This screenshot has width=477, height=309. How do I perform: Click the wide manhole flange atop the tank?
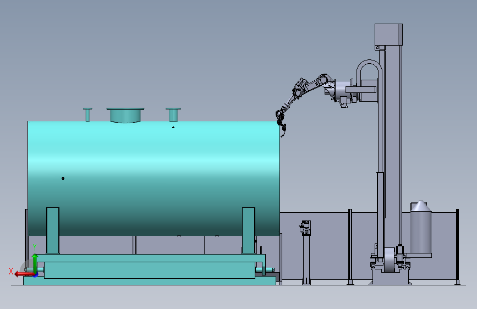(x=125, y=115)
